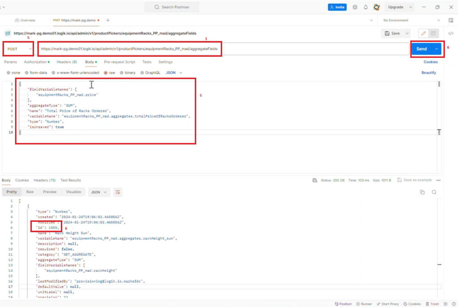458x307 pixels.
Task: Copy response body with copy icon
Action: click(x=422, y=192)
